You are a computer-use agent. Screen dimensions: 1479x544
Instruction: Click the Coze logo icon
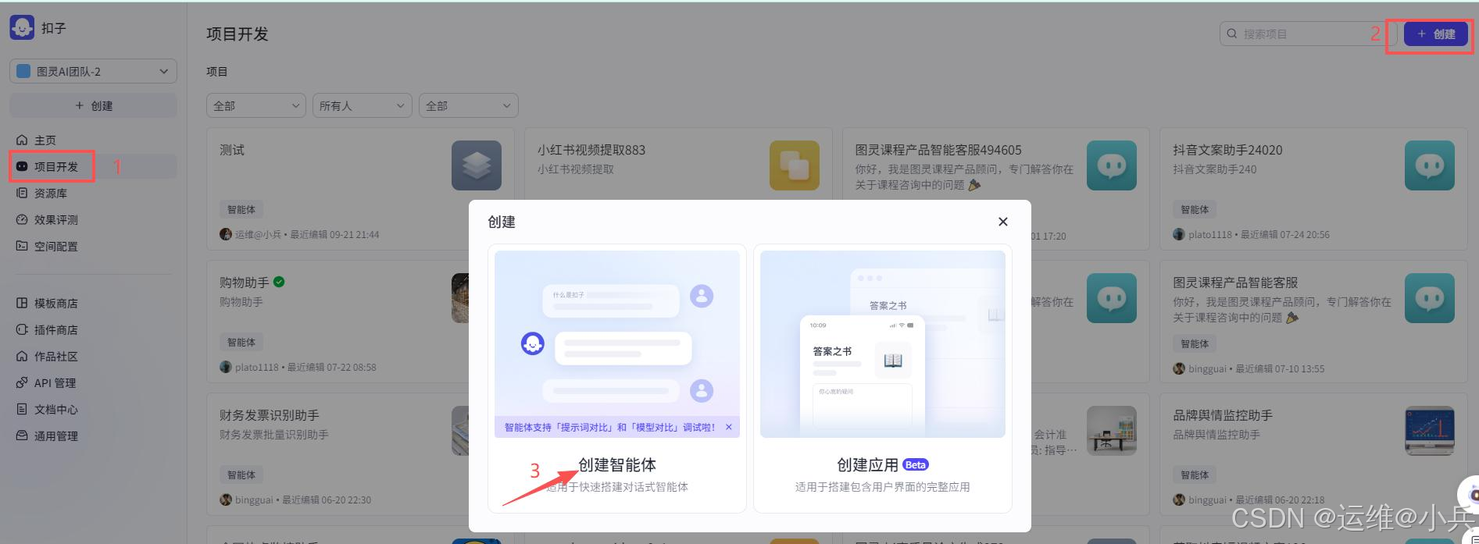22,27
